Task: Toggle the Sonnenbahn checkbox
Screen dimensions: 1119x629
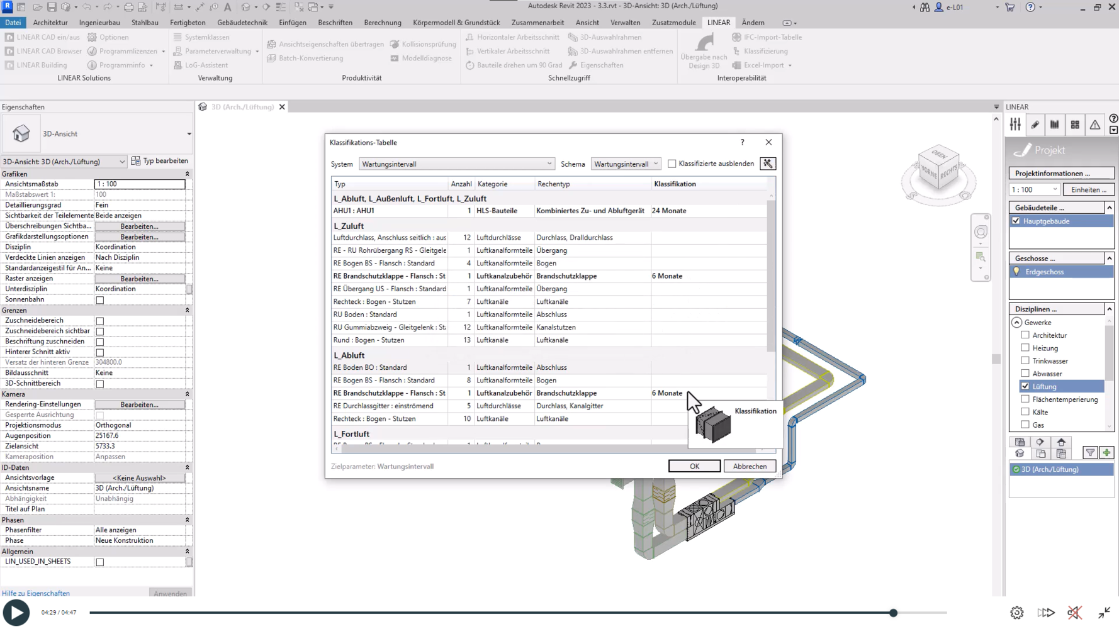Action: (x=100, y=300)
